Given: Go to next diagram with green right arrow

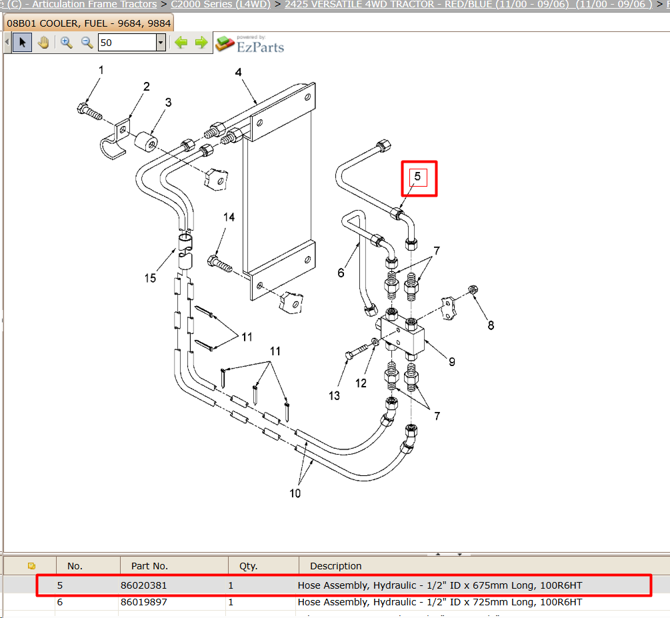Looking at the screenshot, I should pos(201,42).
